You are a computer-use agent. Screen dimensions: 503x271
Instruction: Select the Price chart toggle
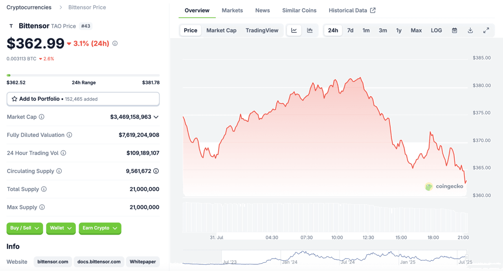pos(191,30)
